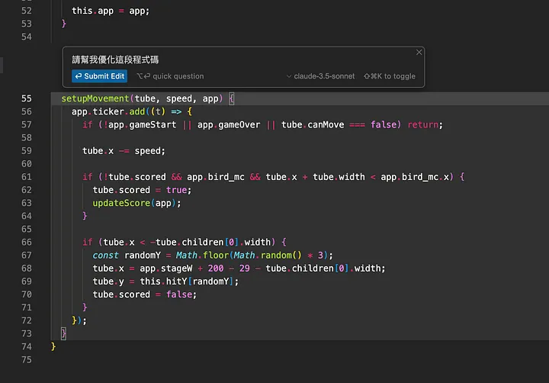Click tube.children[0].width on line 66
Screen dimensions: 549x383
coord(213,242)
